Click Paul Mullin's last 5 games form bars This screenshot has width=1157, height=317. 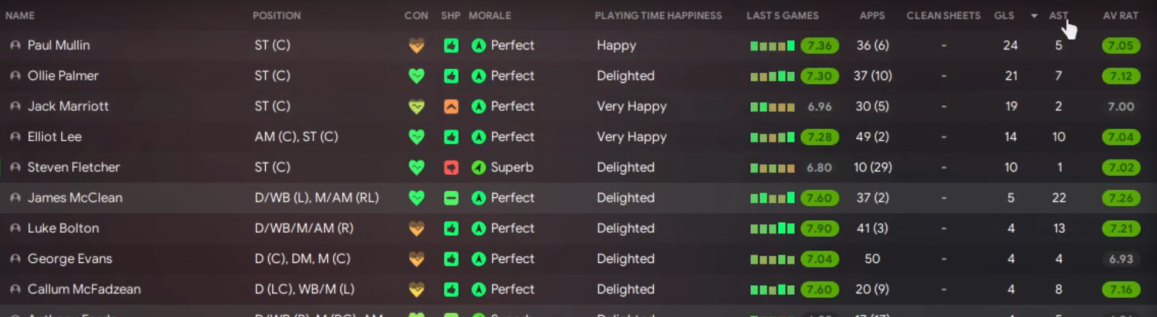tap(772, 46)
